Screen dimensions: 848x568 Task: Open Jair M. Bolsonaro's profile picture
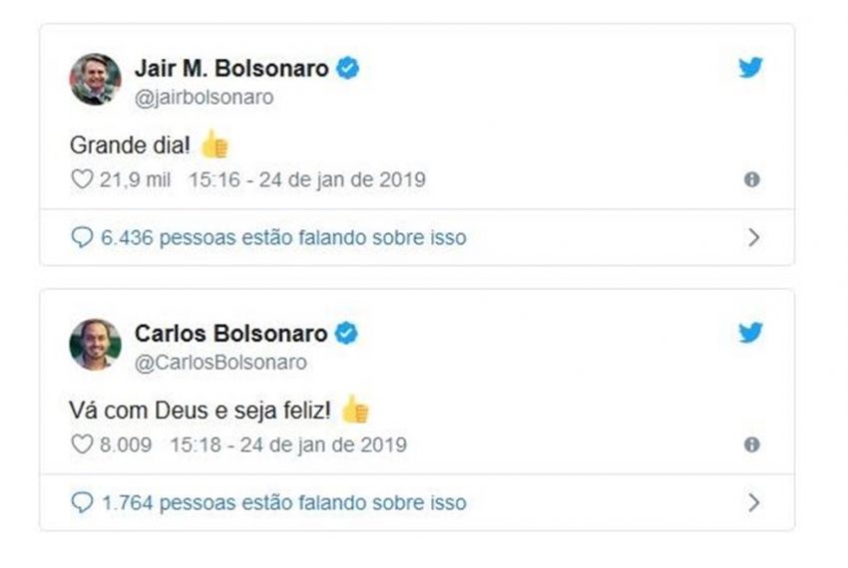[95, 80]
